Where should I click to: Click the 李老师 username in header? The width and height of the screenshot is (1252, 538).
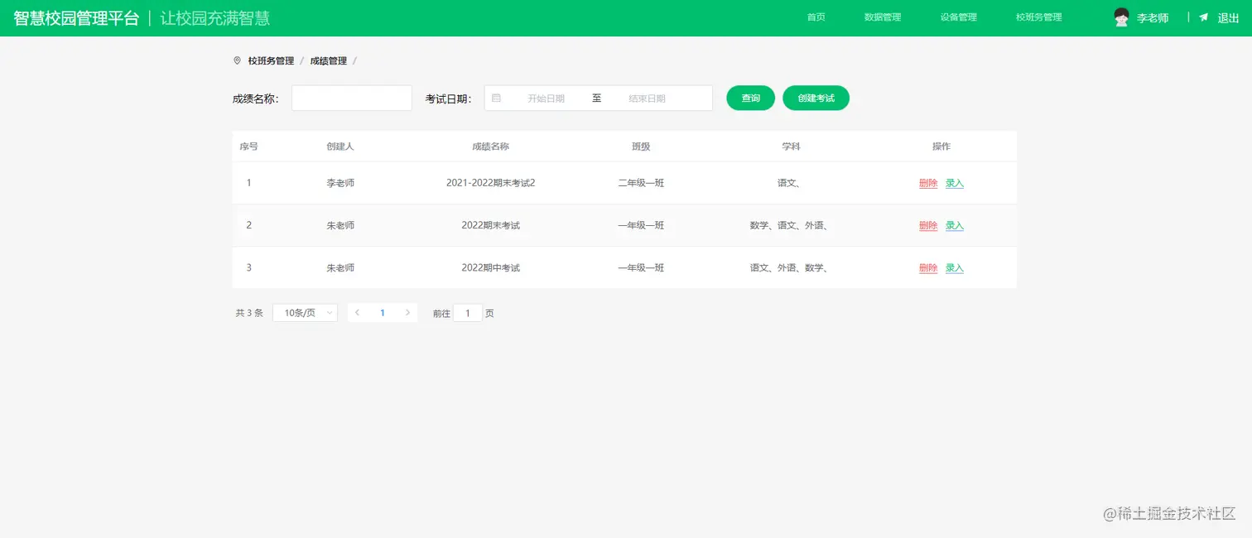click(1153, 18)
